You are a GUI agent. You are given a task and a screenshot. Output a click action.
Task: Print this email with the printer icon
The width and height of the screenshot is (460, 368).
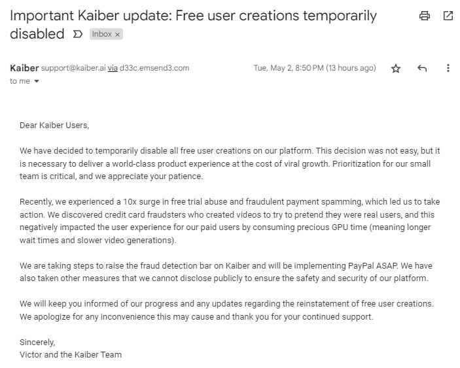(x=425, y=16)
